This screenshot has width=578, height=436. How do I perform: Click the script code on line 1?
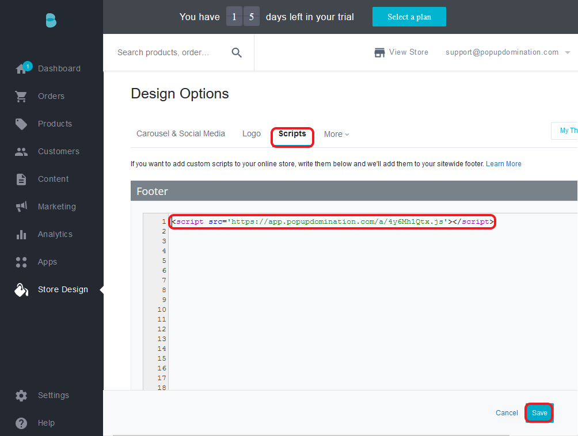point(333,221)
